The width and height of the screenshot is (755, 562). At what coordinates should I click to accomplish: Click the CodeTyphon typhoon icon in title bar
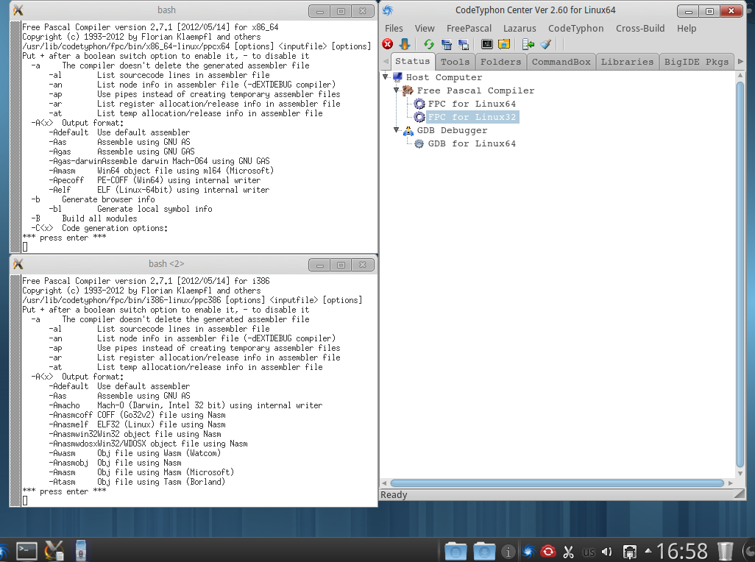pyautogui.click(x=388, y=10)
